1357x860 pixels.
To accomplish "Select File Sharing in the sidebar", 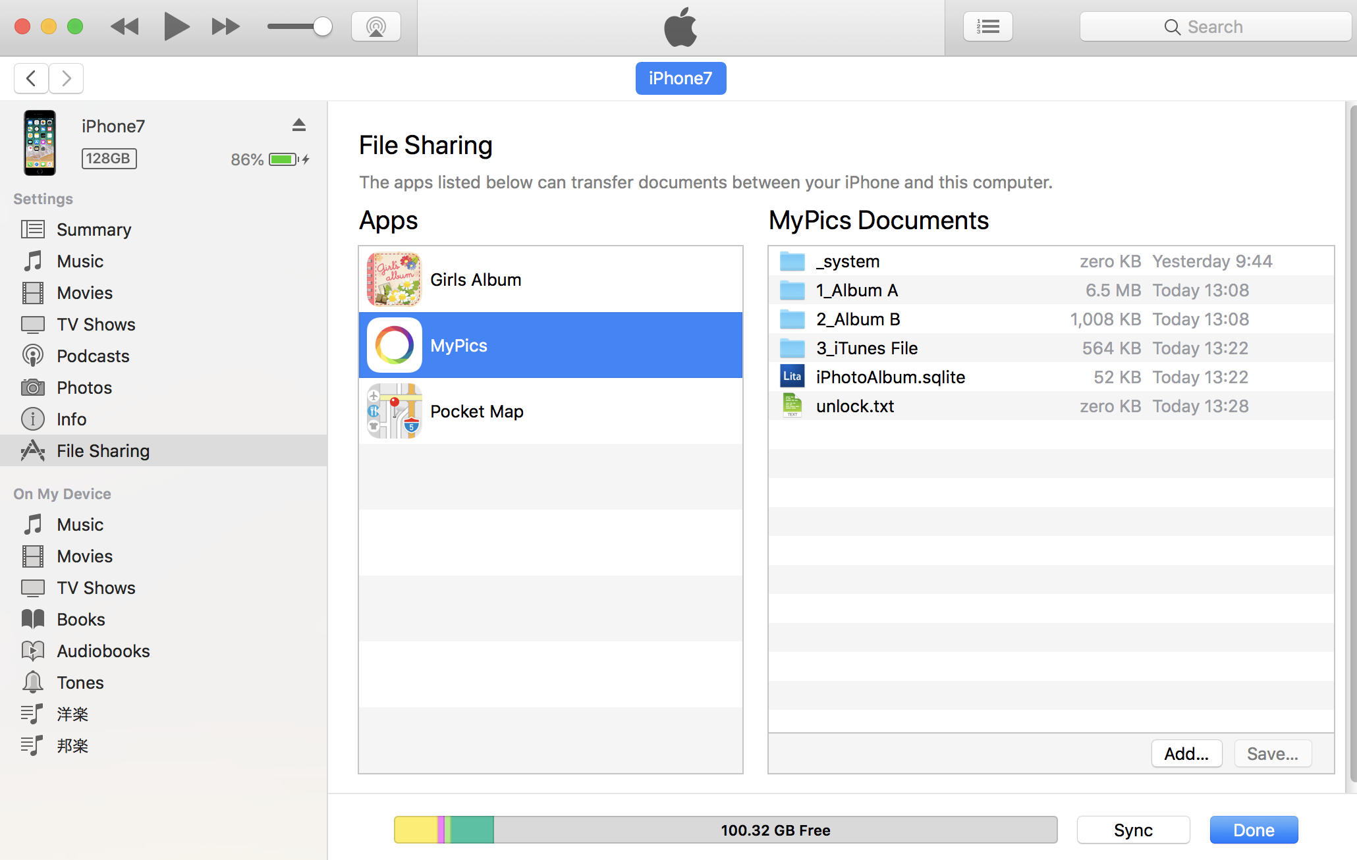I will click(x=163, y=450).
